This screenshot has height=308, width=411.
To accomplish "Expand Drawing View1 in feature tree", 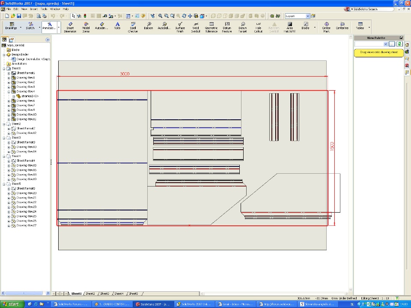I will [9, 78].
